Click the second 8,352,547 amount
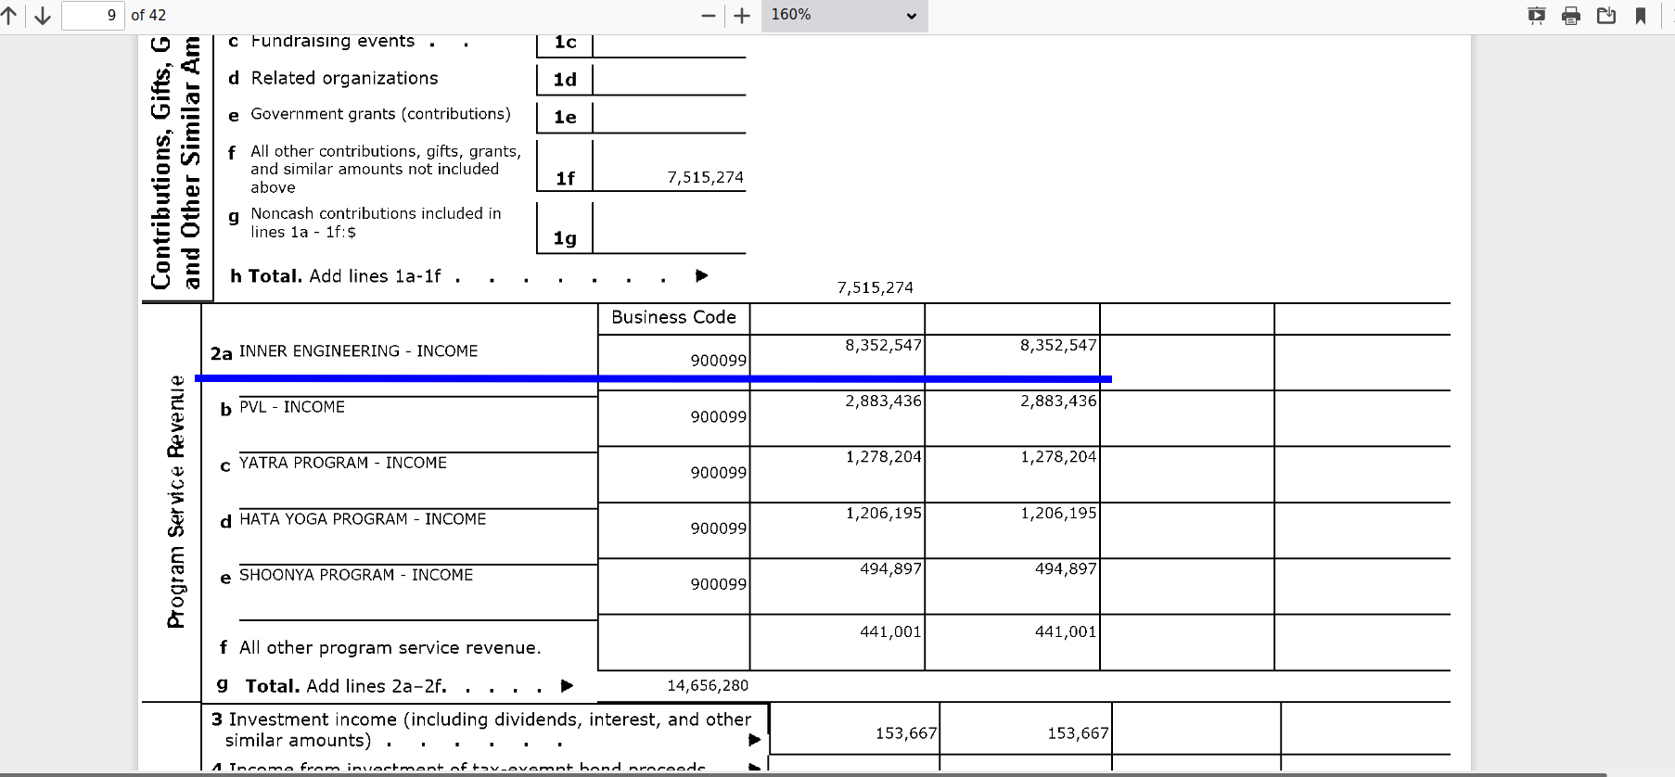 pos(1058,345)
